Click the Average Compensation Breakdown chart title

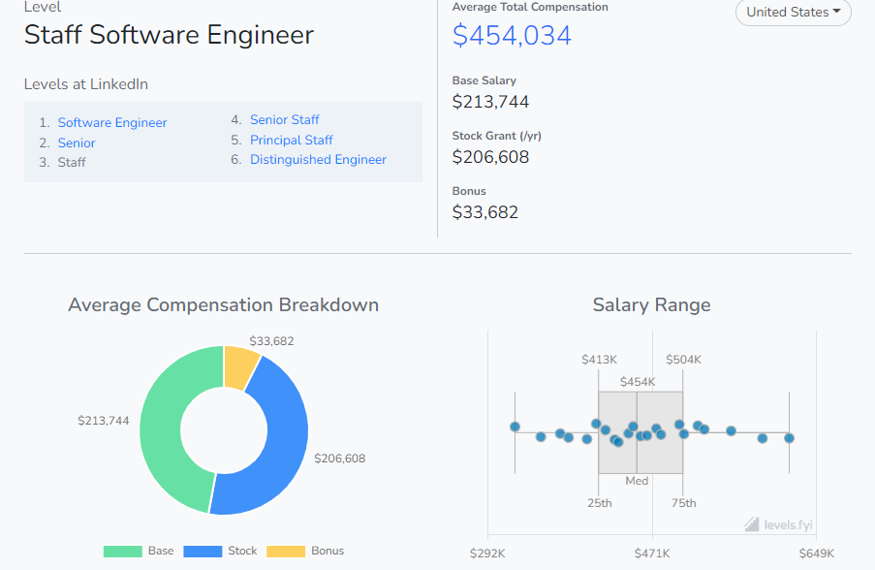(x=223, y=304)
